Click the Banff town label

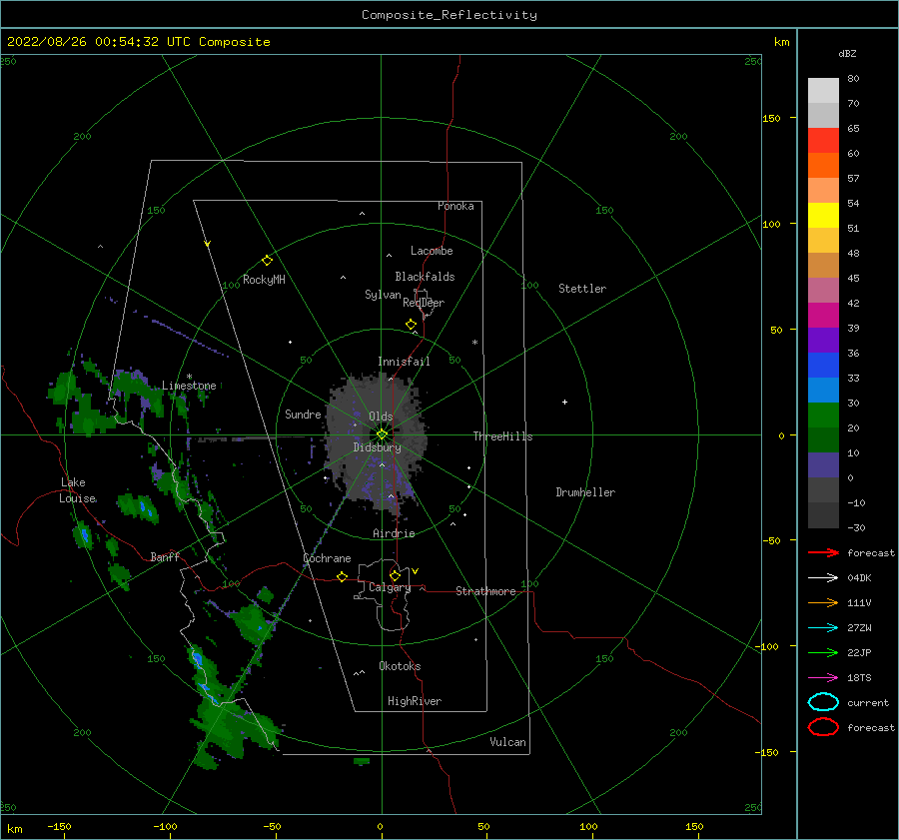click(165, 556)
